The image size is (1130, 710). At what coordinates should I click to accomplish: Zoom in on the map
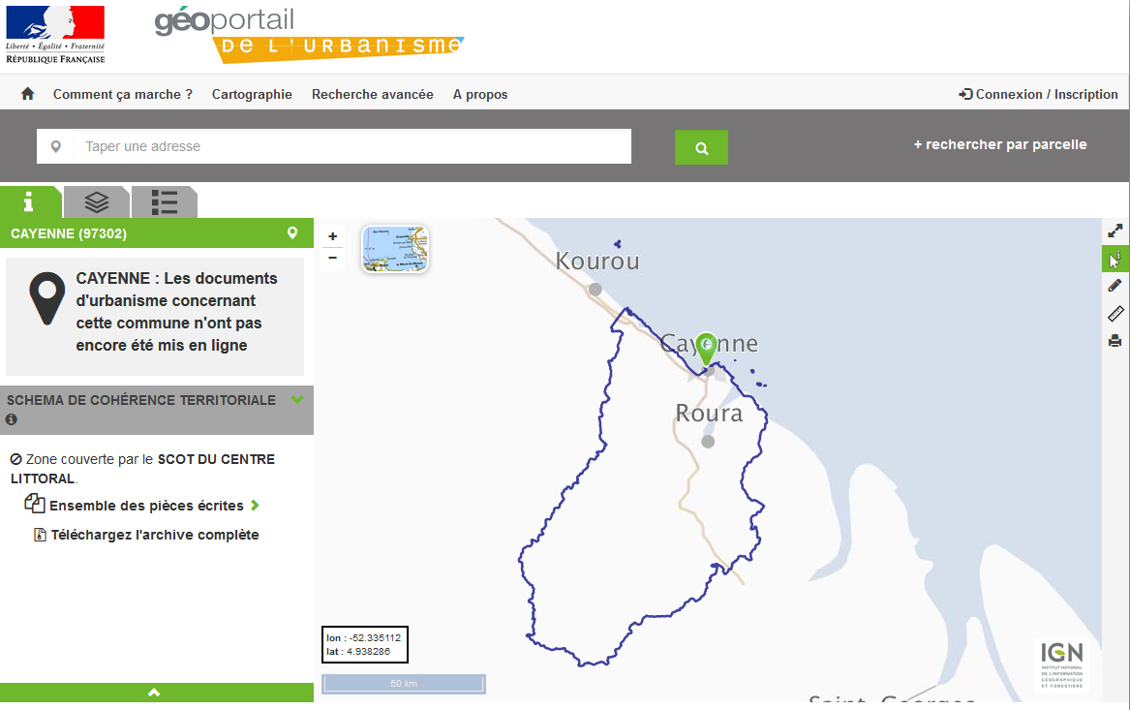pyautogui.click(x=332, y=236)
